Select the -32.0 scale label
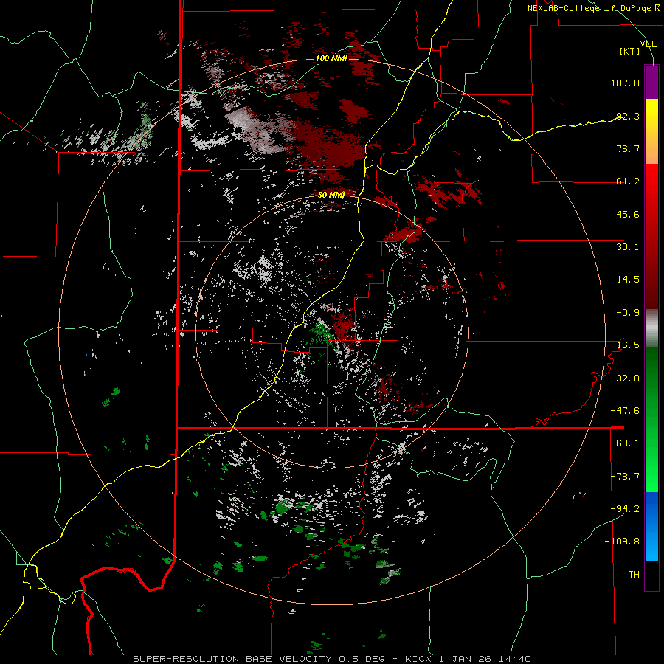 click(x=625, y=378)
